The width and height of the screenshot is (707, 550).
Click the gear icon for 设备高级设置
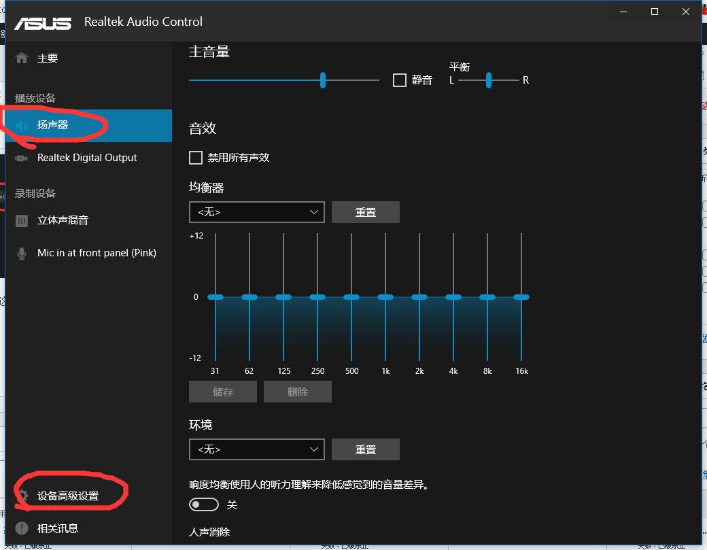tap(22, 496)
